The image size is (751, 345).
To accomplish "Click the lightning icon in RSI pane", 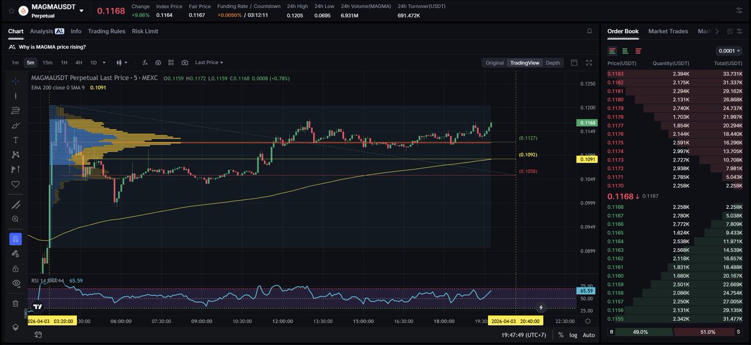I will (x=541, y=307).
